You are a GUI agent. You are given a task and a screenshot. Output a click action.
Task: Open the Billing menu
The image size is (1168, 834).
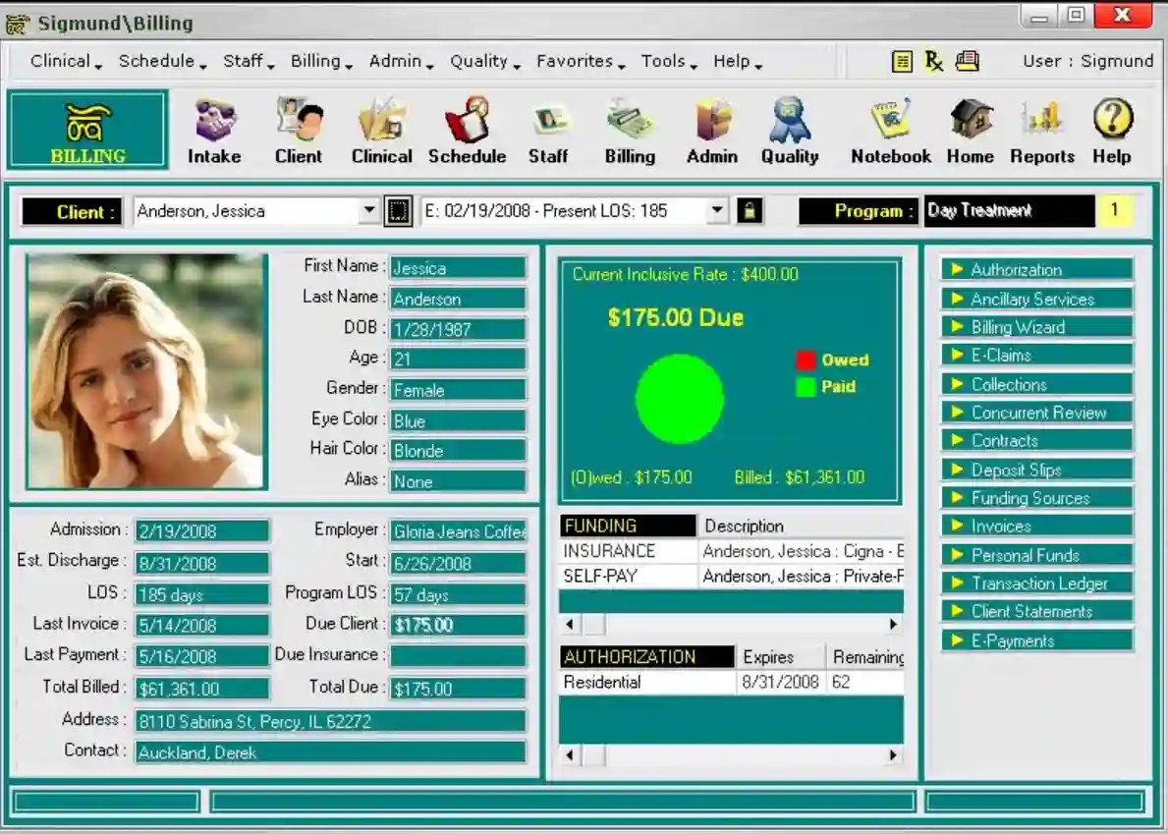320,62
